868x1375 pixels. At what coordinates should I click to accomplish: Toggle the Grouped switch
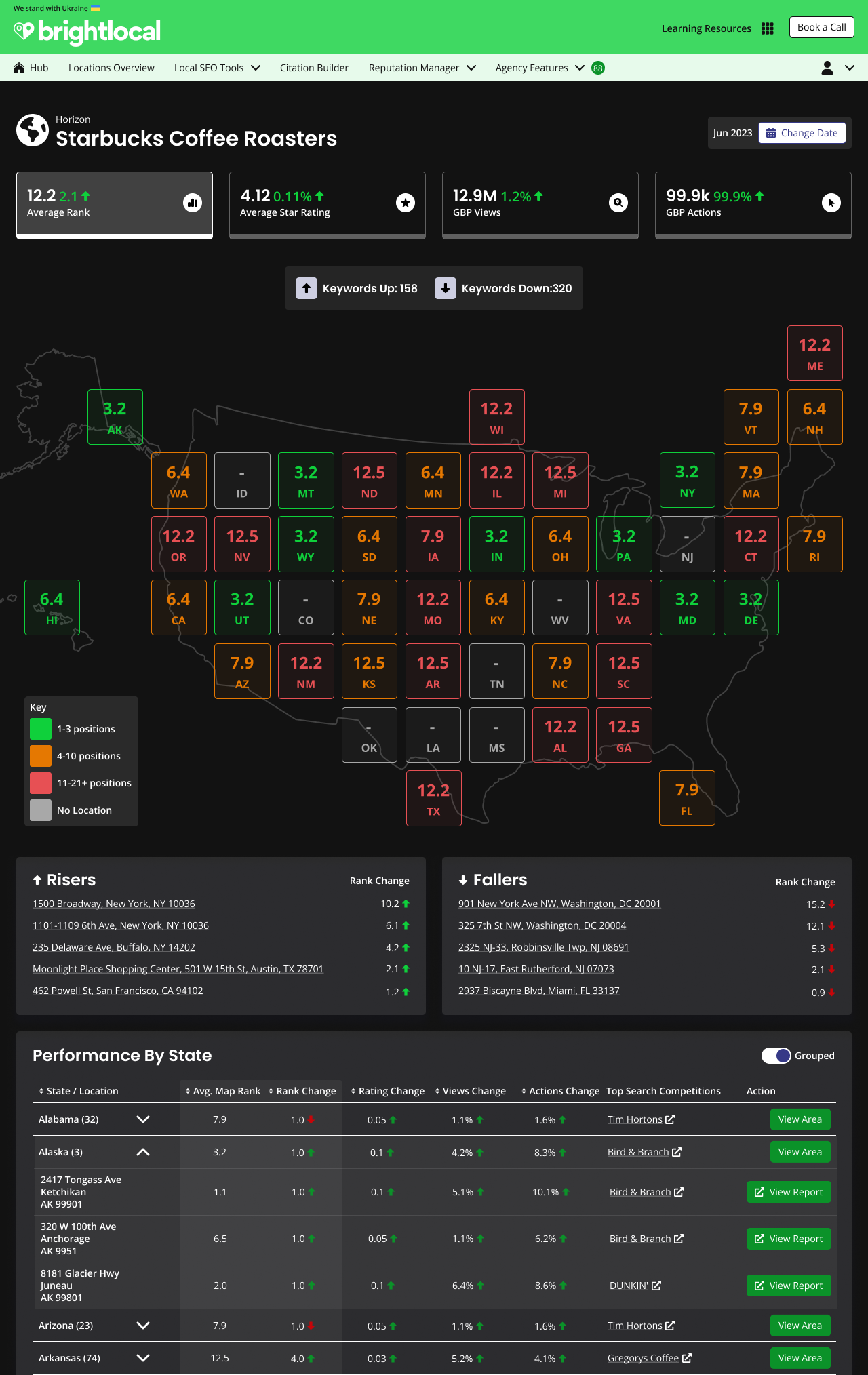pos(776,1056)
